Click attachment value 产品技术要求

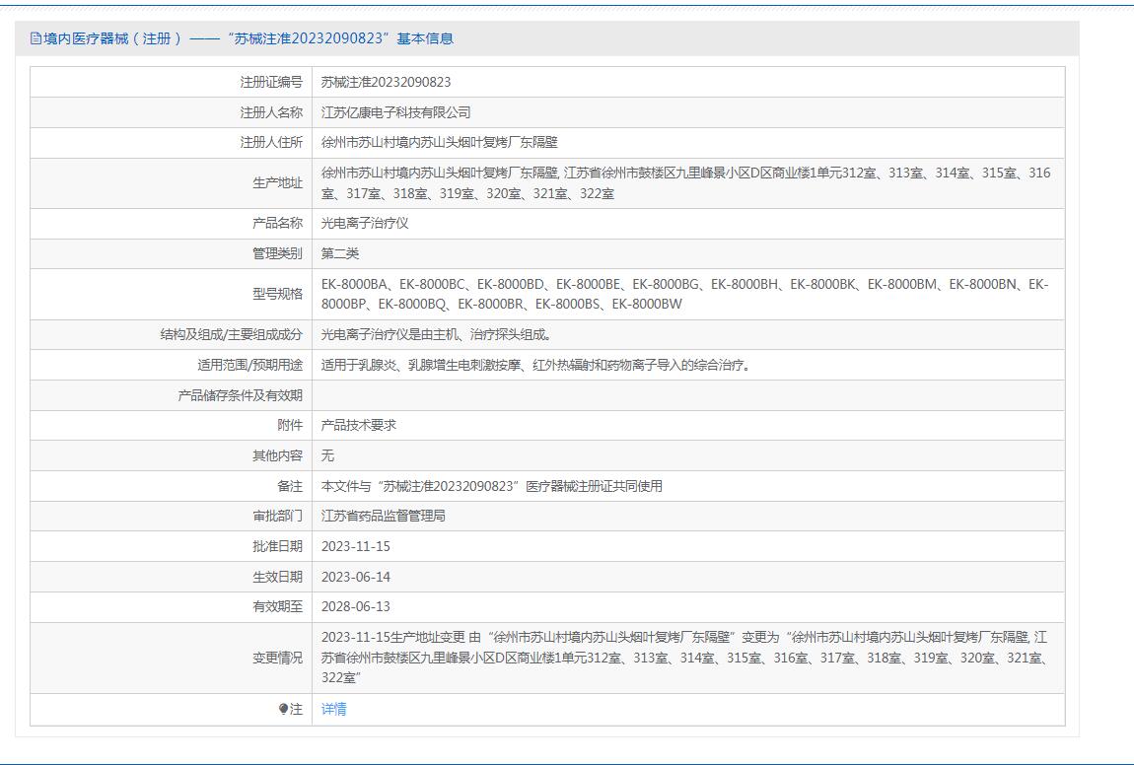click(359, 425)
